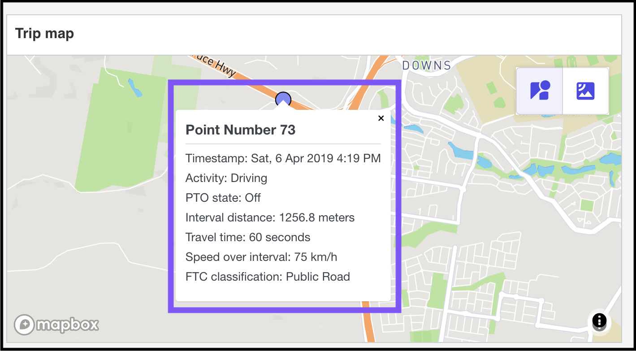Viewport: 636px width, 351px height.
Task: Click the DOWNS suburb label on map
Action: click(426, 65)
